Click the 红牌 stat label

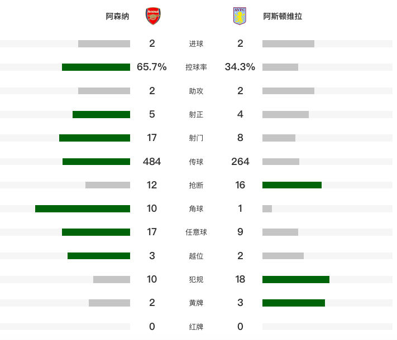point(196,327)
